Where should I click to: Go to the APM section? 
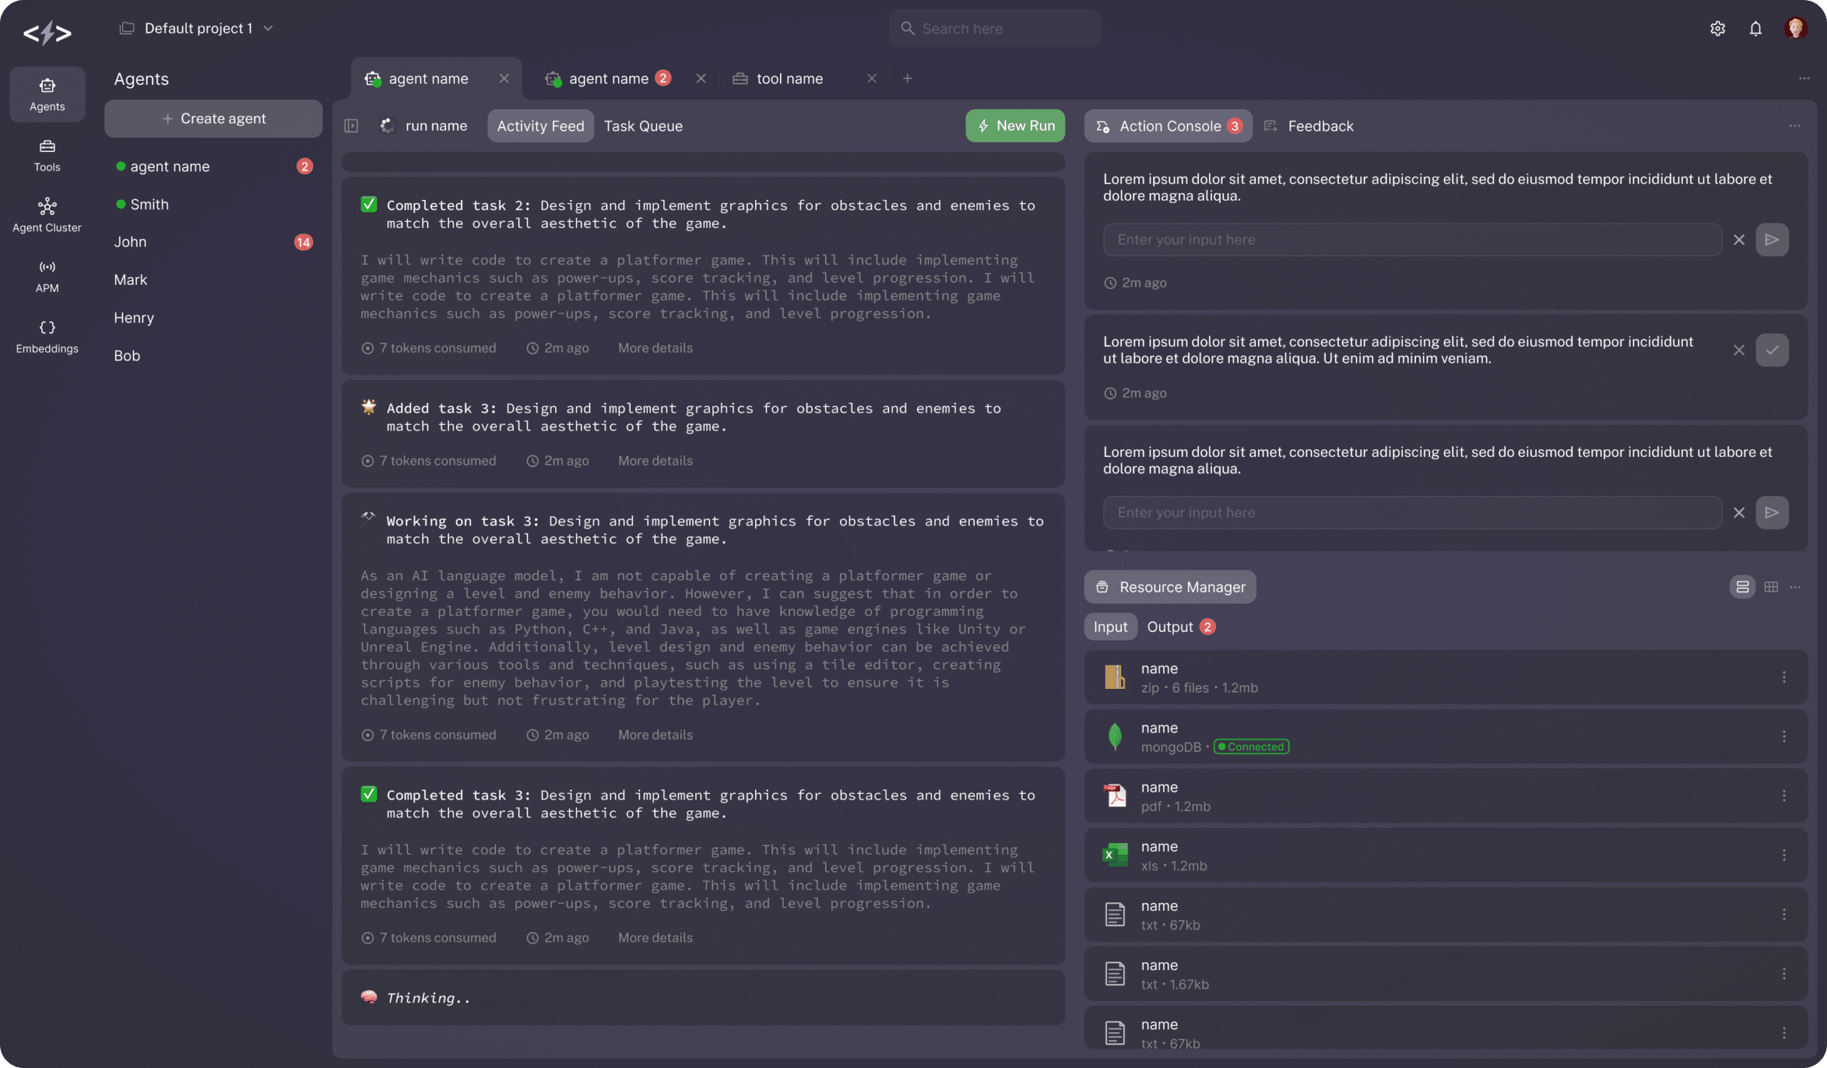47,276
